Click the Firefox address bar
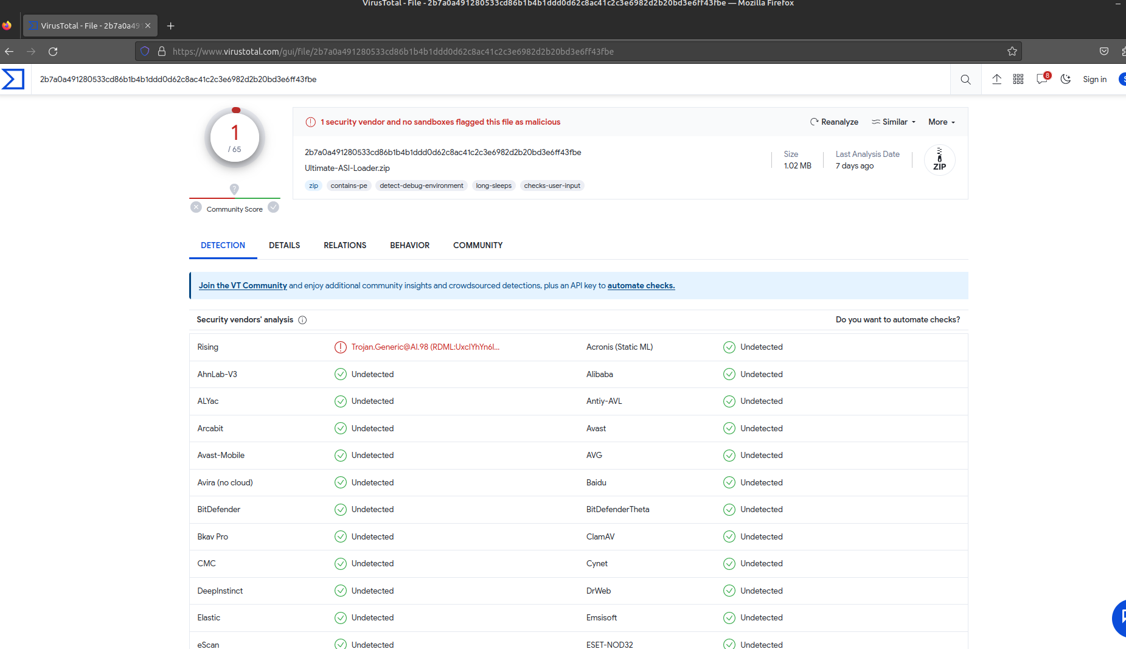The height and width of the screenshot is (649, 1126). (578, 52)
